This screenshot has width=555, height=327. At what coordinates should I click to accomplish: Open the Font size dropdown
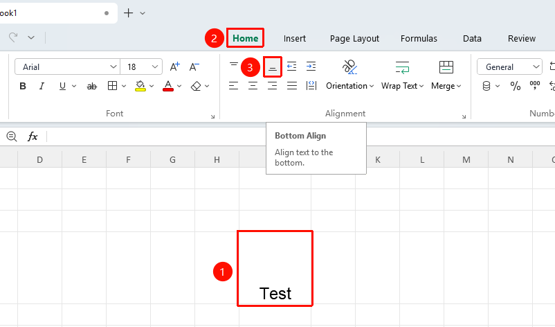(155, 67)
